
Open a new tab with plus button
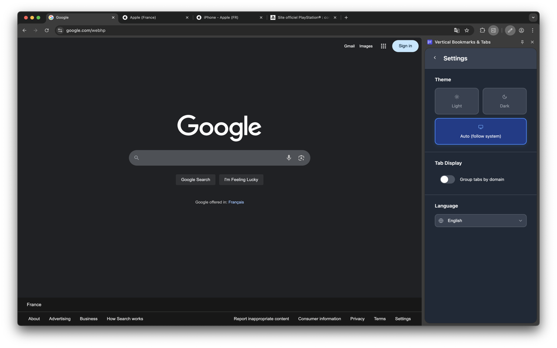tap(346, 17)
